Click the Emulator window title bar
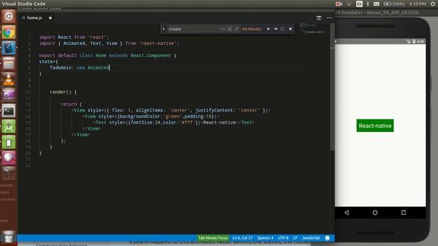Image resolution: width=438 pixels, height=246 pixels. pyautogui.click(x=385, y=12)
